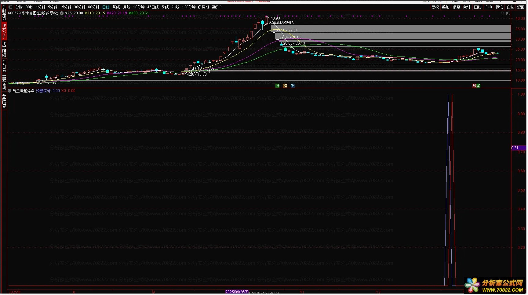This screenshot has height=295, width=528.
Task: Open the 技术分析 side tab
Action: tap(4, 31)
